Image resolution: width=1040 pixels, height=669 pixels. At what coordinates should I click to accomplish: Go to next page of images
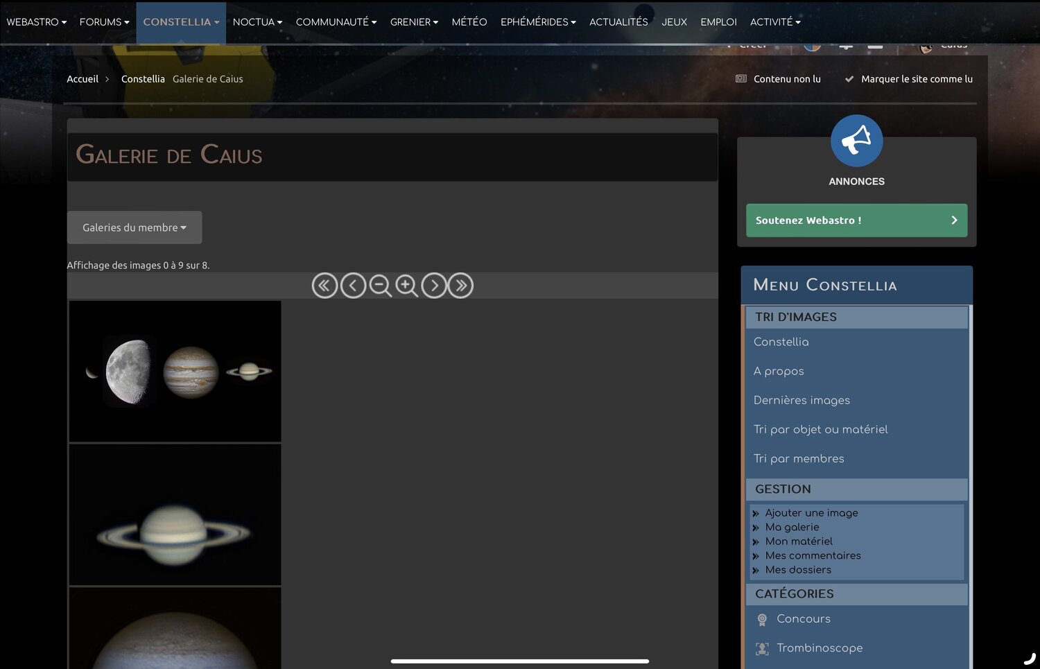tap(434, 286)
